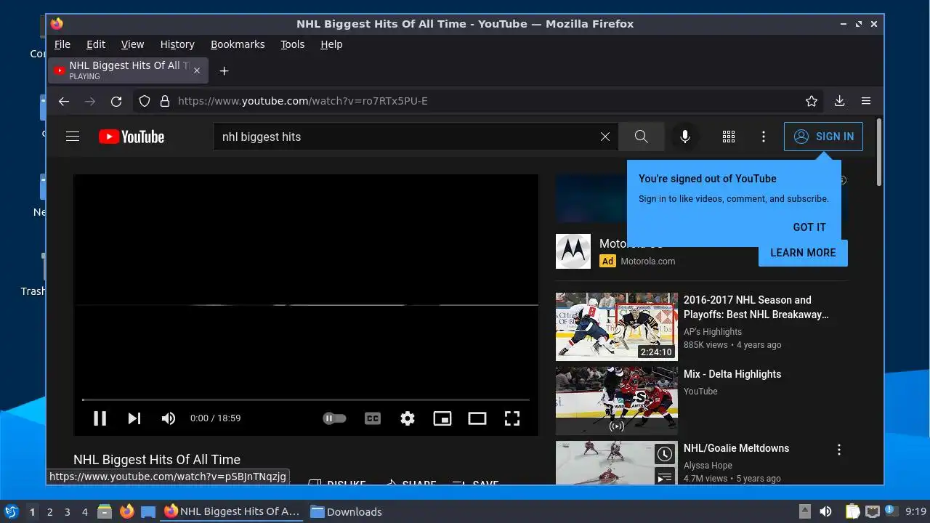The height and width of the screenshot is (523, 930).
Task: Go back to the previous page
Action: point(64,101)
